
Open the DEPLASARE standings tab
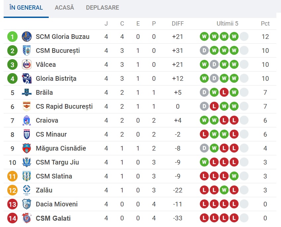pos(102,8)
